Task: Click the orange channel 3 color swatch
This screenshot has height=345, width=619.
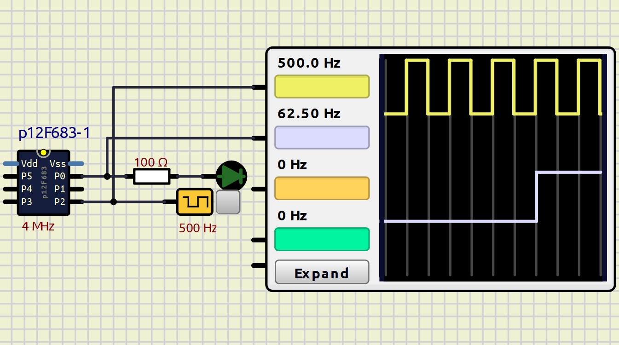Action: point(322,189)
